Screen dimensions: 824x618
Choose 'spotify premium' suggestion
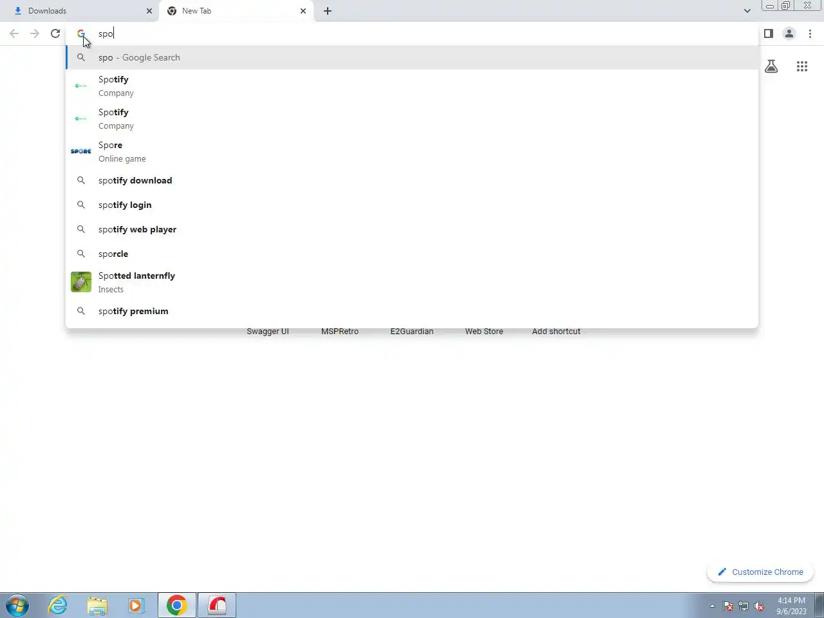pyautogui.click(x=412, y=311)
